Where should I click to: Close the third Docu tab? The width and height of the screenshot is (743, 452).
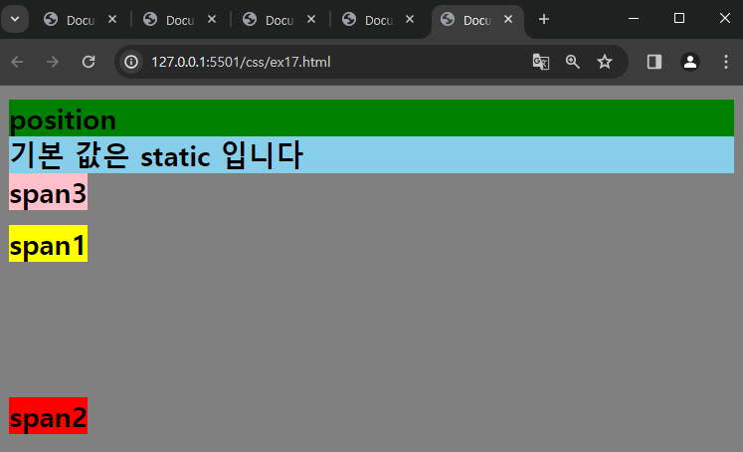click(311, 20)
